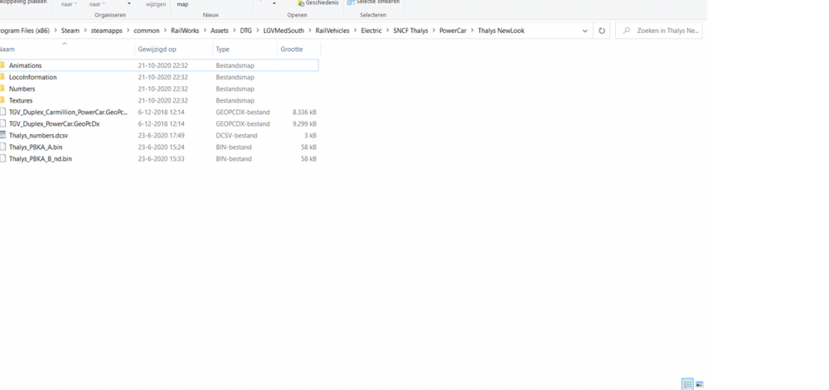Image resolution: width=829 pixels, height=390 pixels.
Task: Sort files by Gewijzigd op column
Action: (x=158, y=50)
